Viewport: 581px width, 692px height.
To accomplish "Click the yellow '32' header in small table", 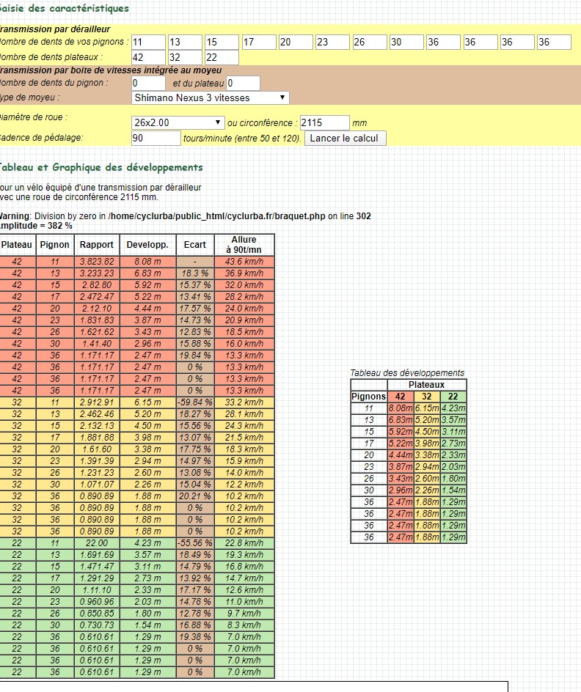I will click(427, 397).
